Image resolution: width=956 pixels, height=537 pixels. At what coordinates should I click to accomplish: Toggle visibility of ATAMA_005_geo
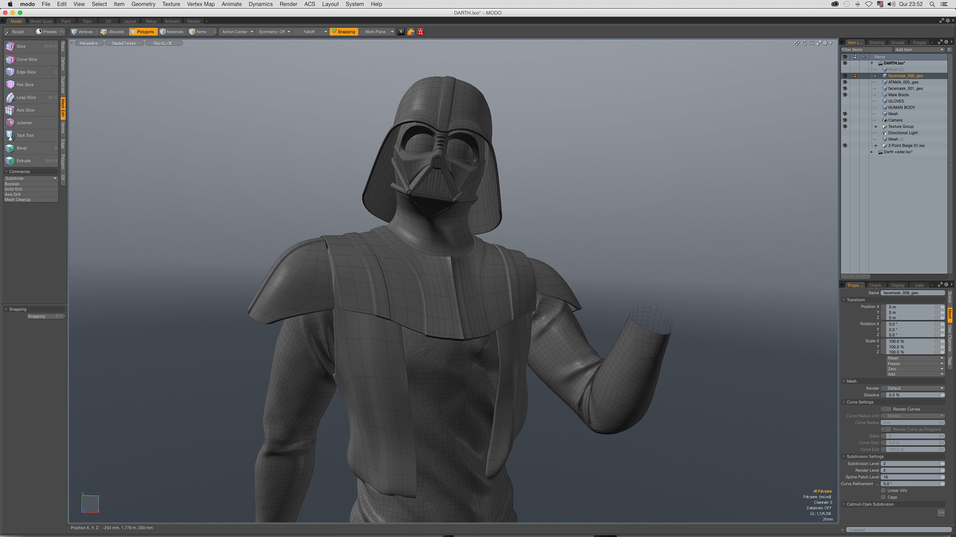pos(845,82)
